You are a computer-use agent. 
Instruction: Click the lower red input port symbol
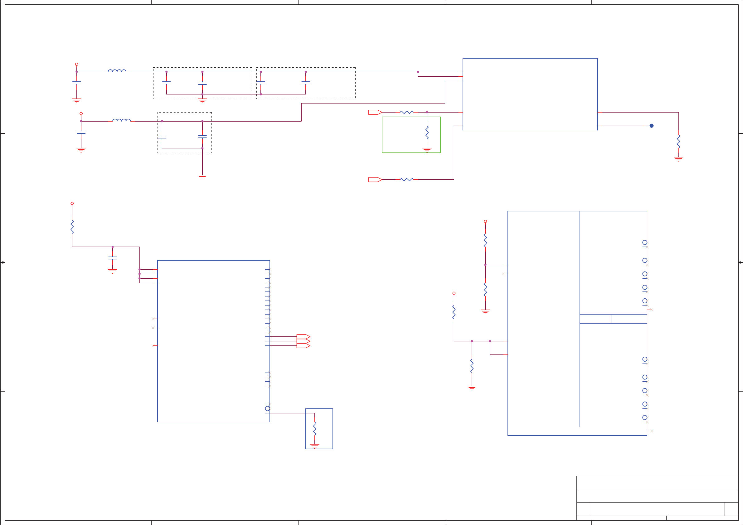pos(375,180)
